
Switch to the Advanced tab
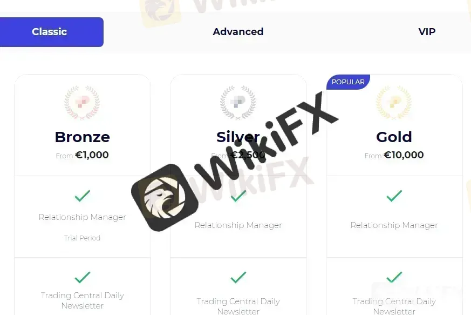pyautogui.click(x=238, y=31)
